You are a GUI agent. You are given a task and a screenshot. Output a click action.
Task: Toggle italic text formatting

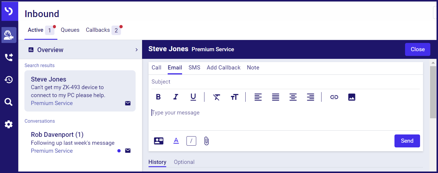pos(176,97)
